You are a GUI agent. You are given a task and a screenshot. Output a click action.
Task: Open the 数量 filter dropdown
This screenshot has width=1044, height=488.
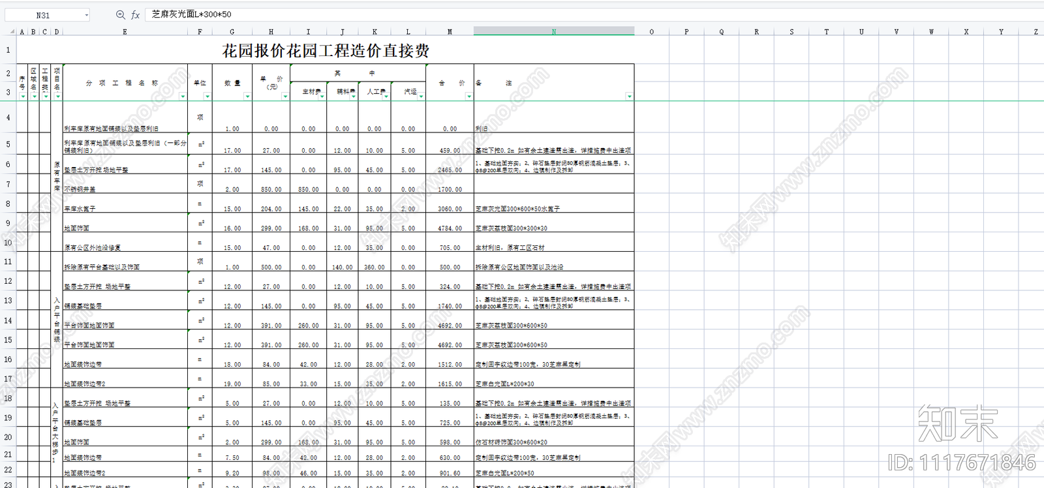pos(247,97)
